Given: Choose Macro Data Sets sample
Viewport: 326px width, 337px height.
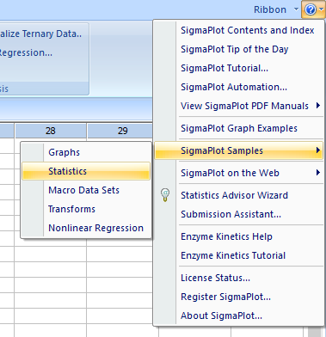Looking at the screenshot, I should click(86, 190).
